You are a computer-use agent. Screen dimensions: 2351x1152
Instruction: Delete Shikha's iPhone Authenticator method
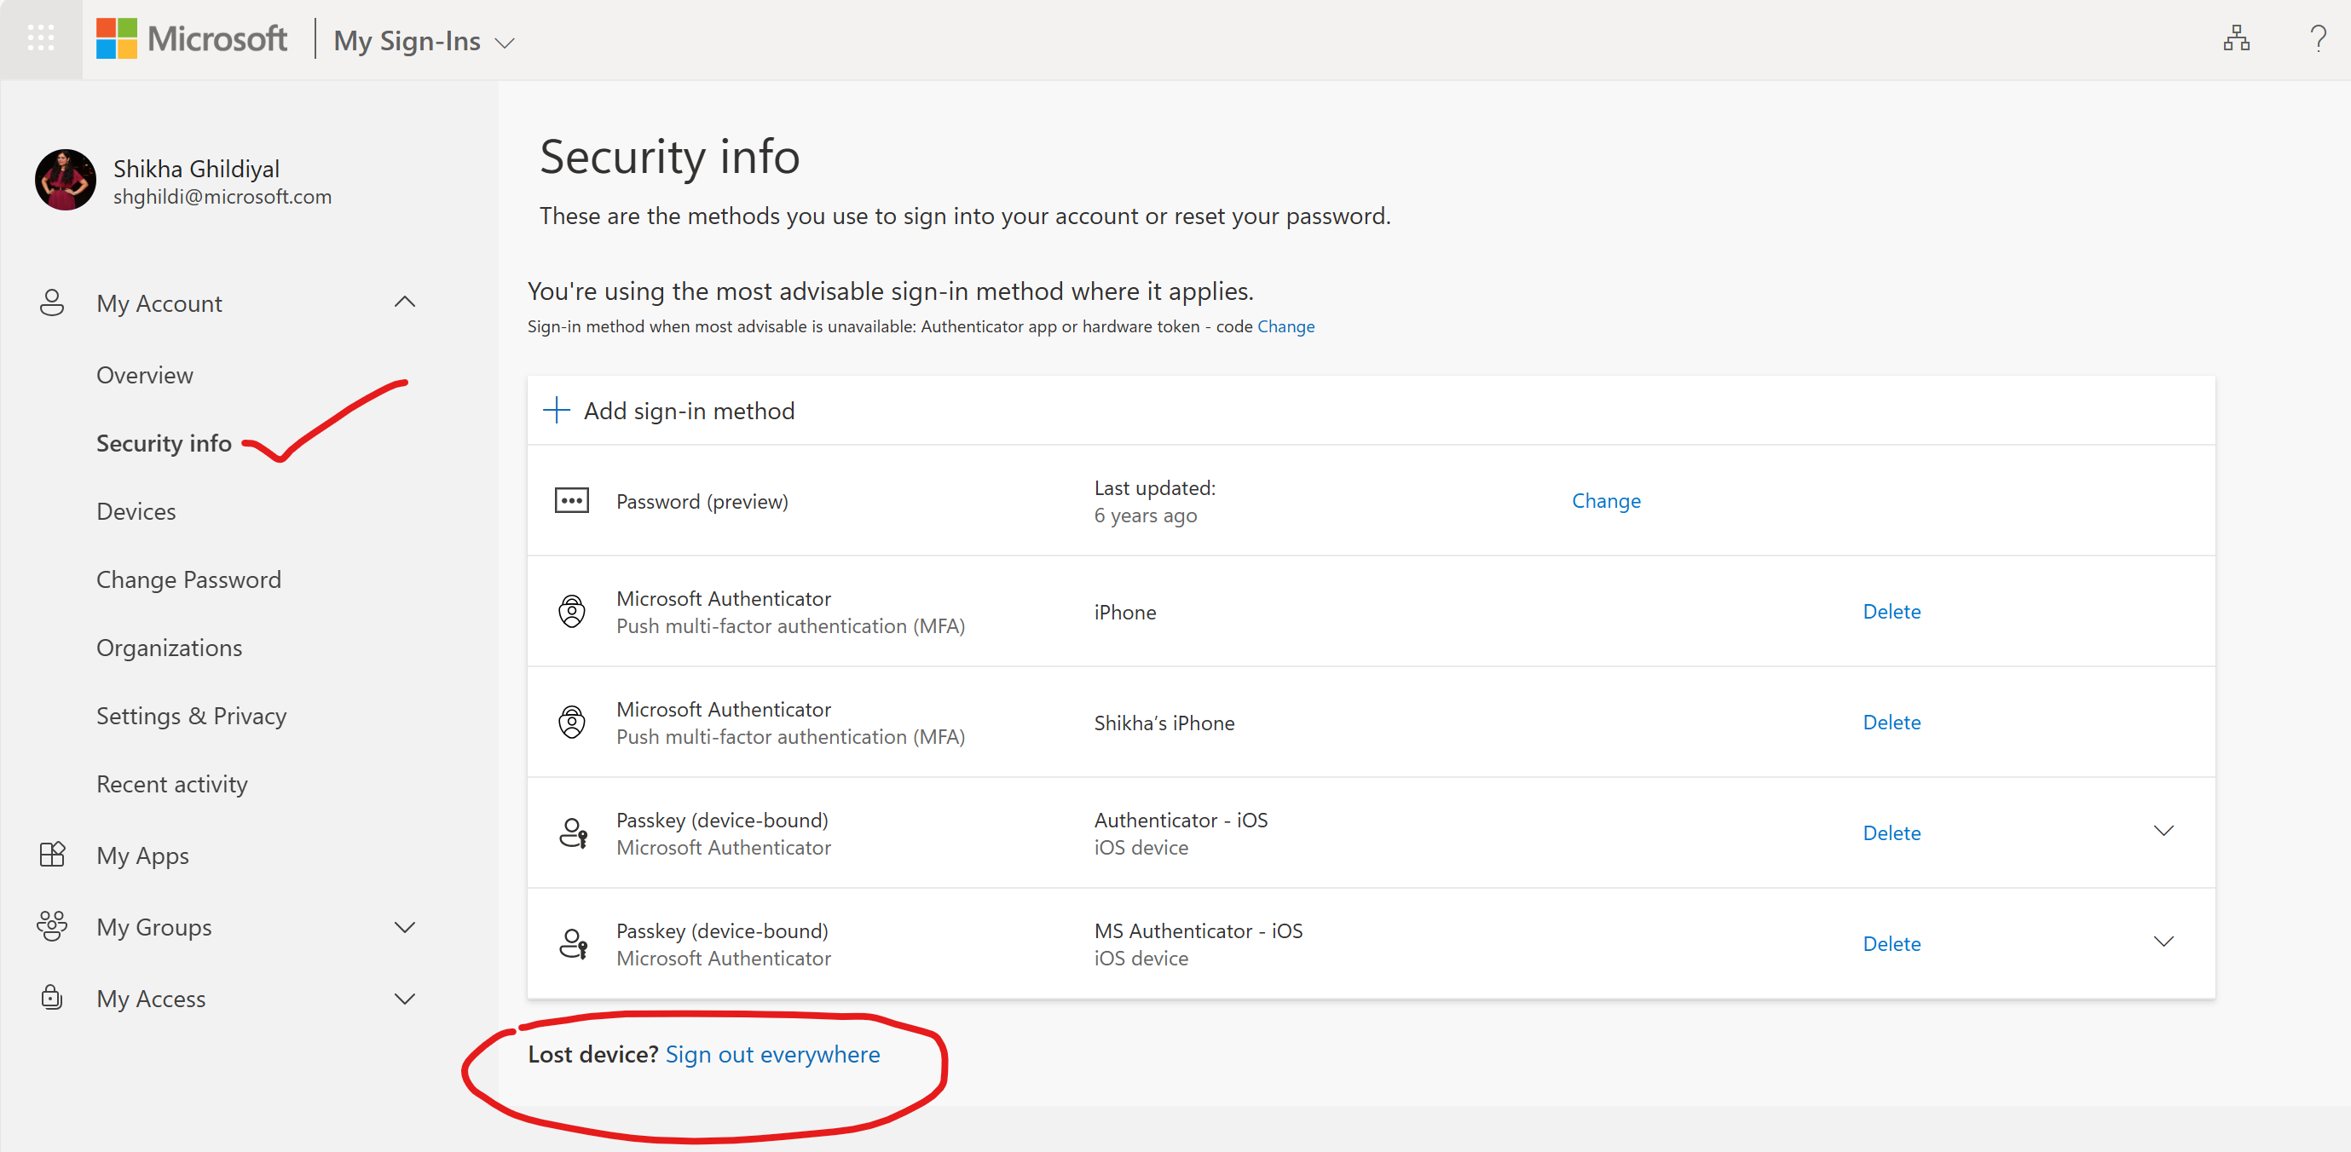[1891, 723]
